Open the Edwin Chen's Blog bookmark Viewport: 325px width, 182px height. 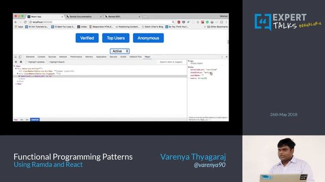pos(152,27)
